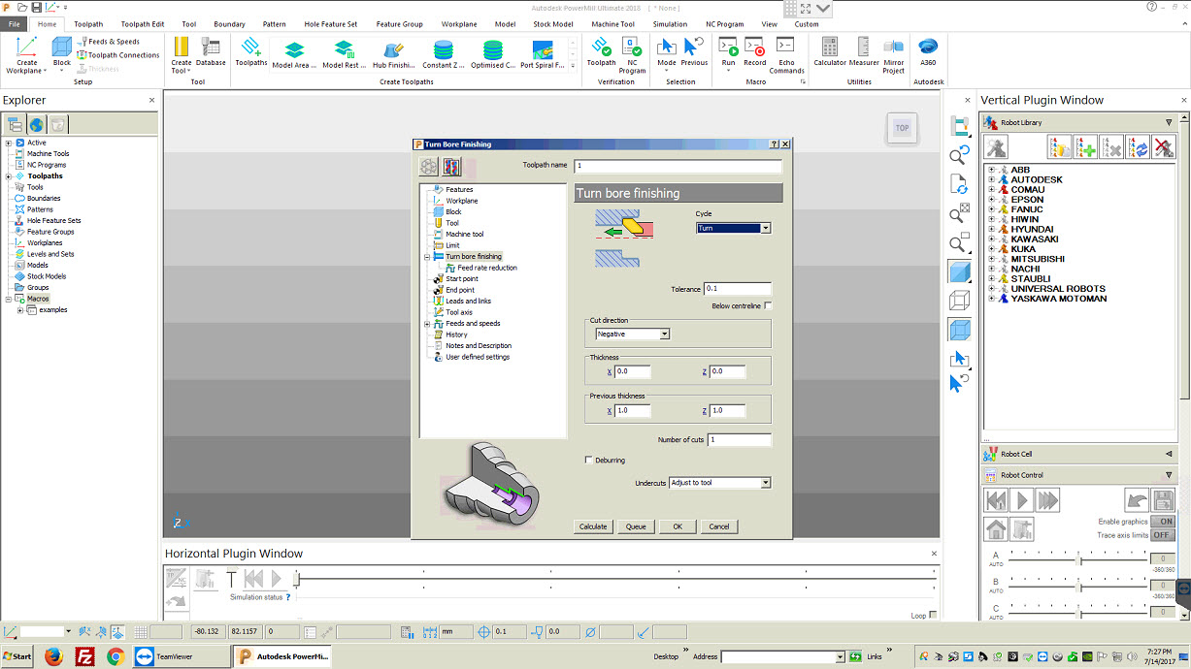Tick the Below centreline checkbox
Image resolution: width=1191 pixels, height=669 pixels.
pyautogui.click(x=768, y=306)
